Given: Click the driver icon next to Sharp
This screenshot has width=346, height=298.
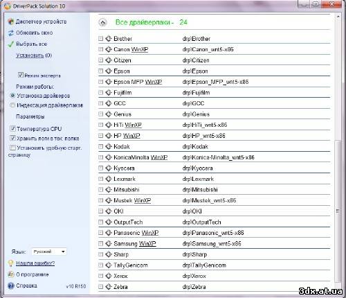Looking at the screenshot, I should click(x=109, y=254).
